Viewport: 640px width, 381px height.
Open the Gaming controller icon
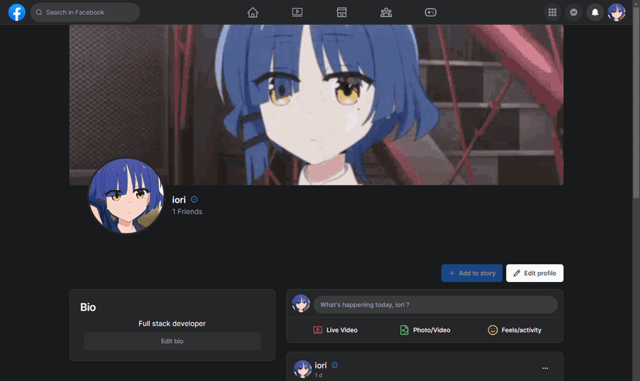(x=431, y=12)
